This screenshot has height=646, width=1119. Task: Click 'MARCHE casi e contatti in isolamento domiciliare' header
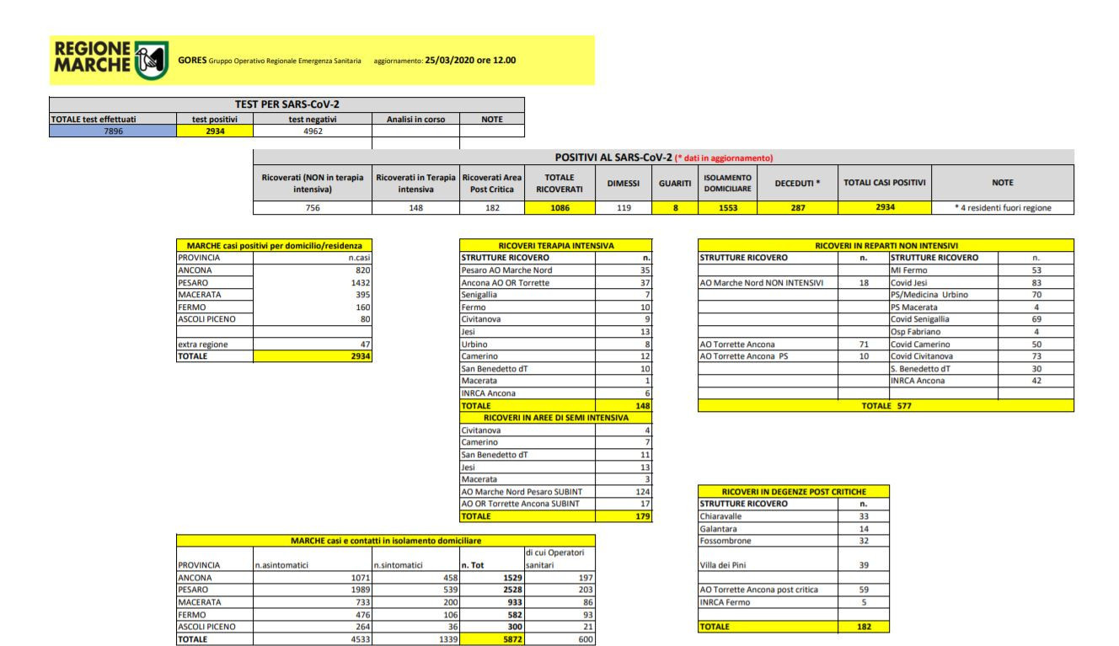(385, 540)
